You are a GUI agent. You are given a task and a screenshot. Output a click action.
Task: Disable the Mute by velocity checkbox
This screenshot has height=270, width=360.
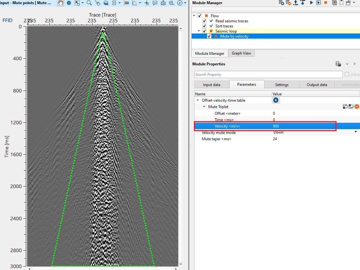(x=209, y=36)
